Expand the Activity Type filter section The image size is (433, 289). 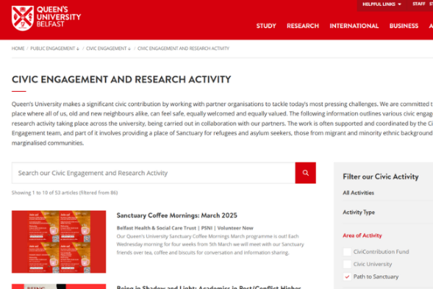[x=359, y=212]
